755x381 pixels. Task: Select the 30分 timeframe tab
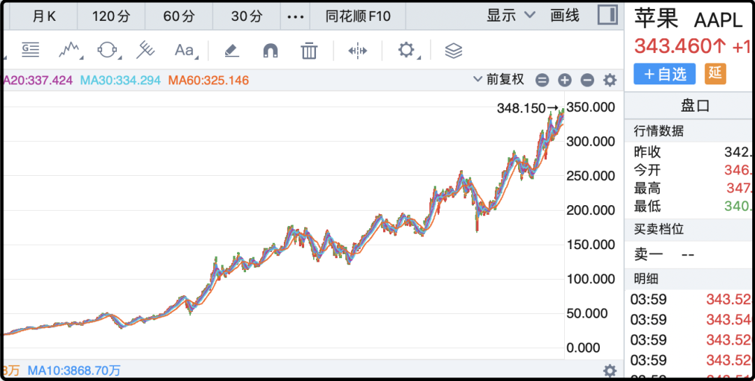[247, 16]
